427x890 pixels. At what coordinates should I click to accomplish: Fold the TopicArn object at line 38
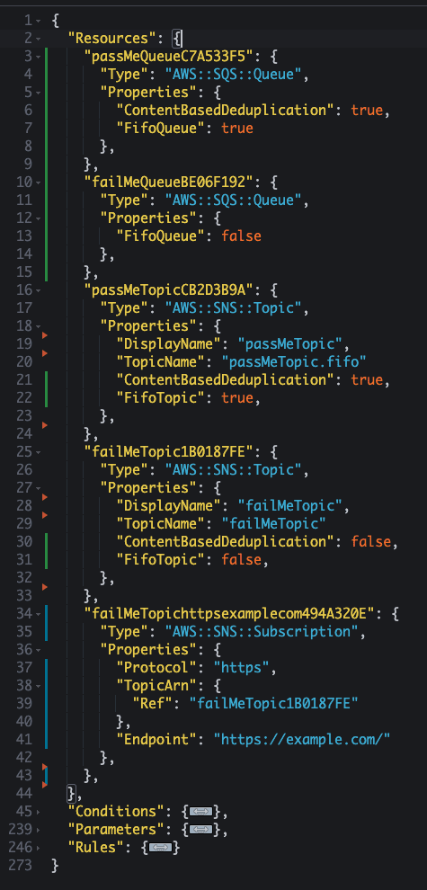tap(38, 686)
